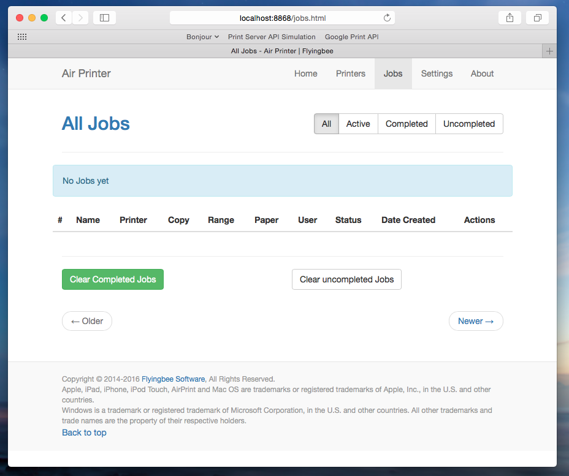Click the Back to top link

tap(84, 433)
